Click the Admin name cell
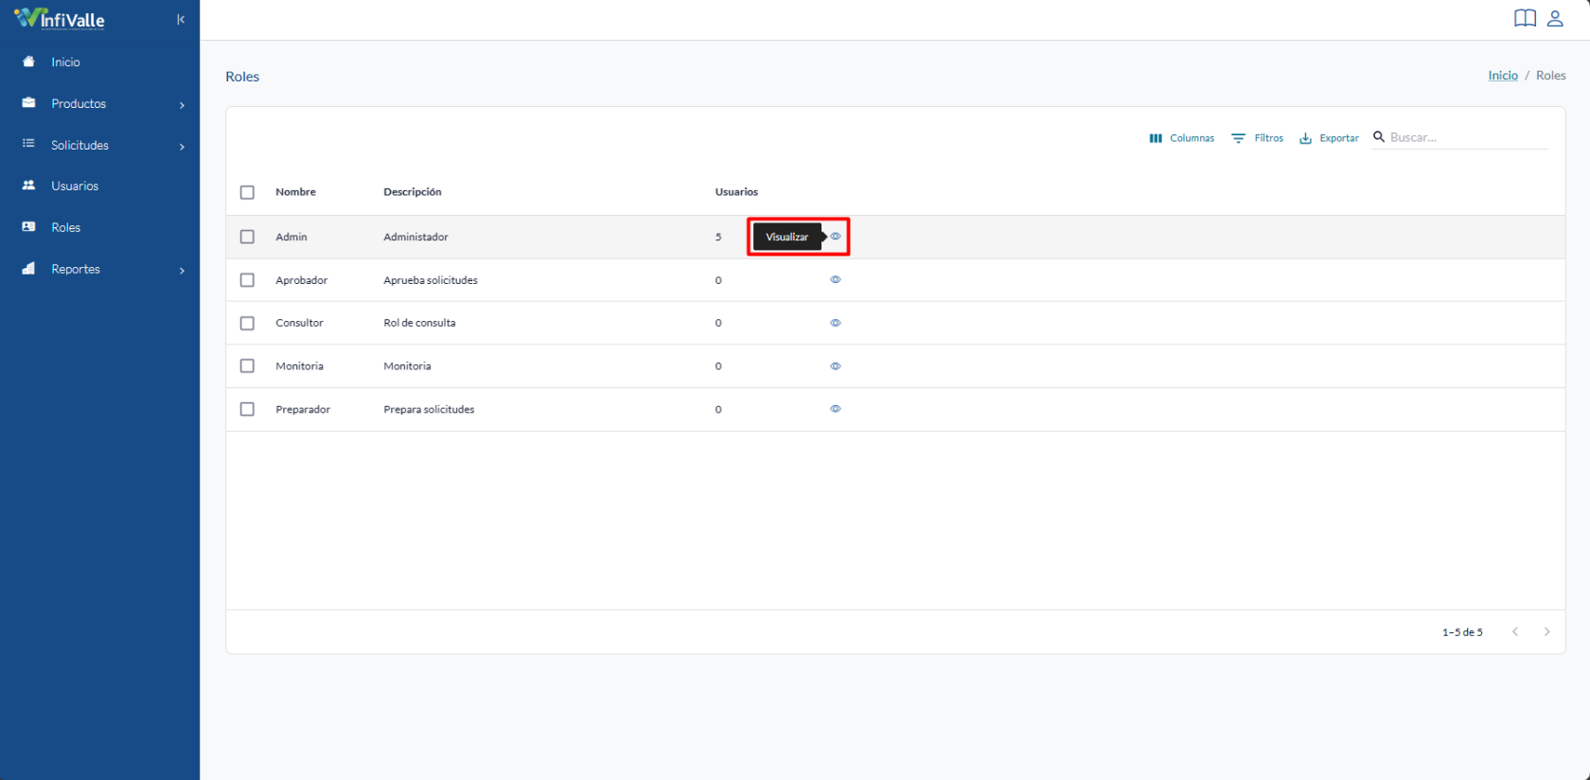Viewport: 1590px width, 780px height. click(x=291, y=237)
